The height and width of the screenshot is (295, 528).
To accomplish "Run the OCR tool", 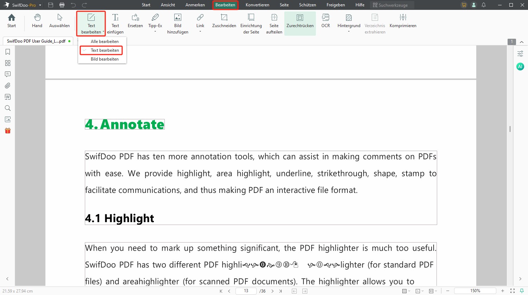I will (326, 21).
